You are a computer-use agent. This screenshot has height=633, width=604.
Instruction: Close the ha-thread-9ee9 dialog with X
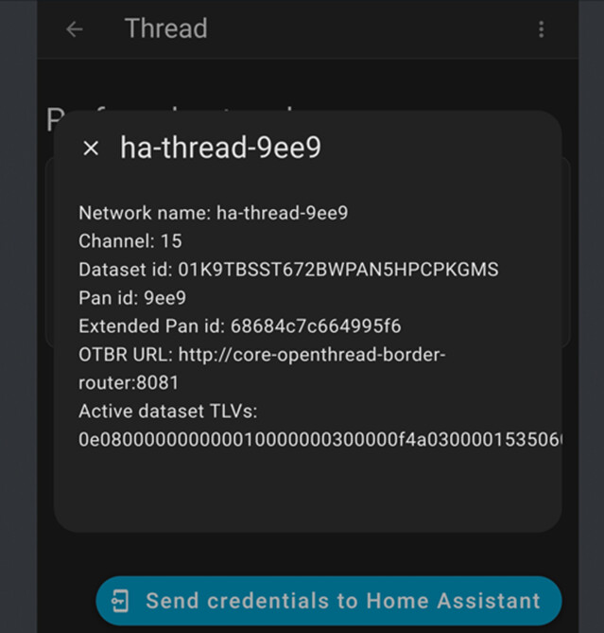91,148
